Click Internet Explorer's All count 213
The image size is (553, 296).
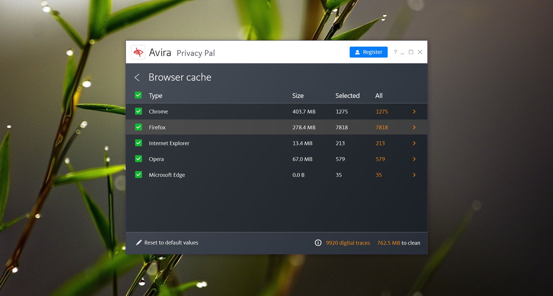tap(380, 143)
